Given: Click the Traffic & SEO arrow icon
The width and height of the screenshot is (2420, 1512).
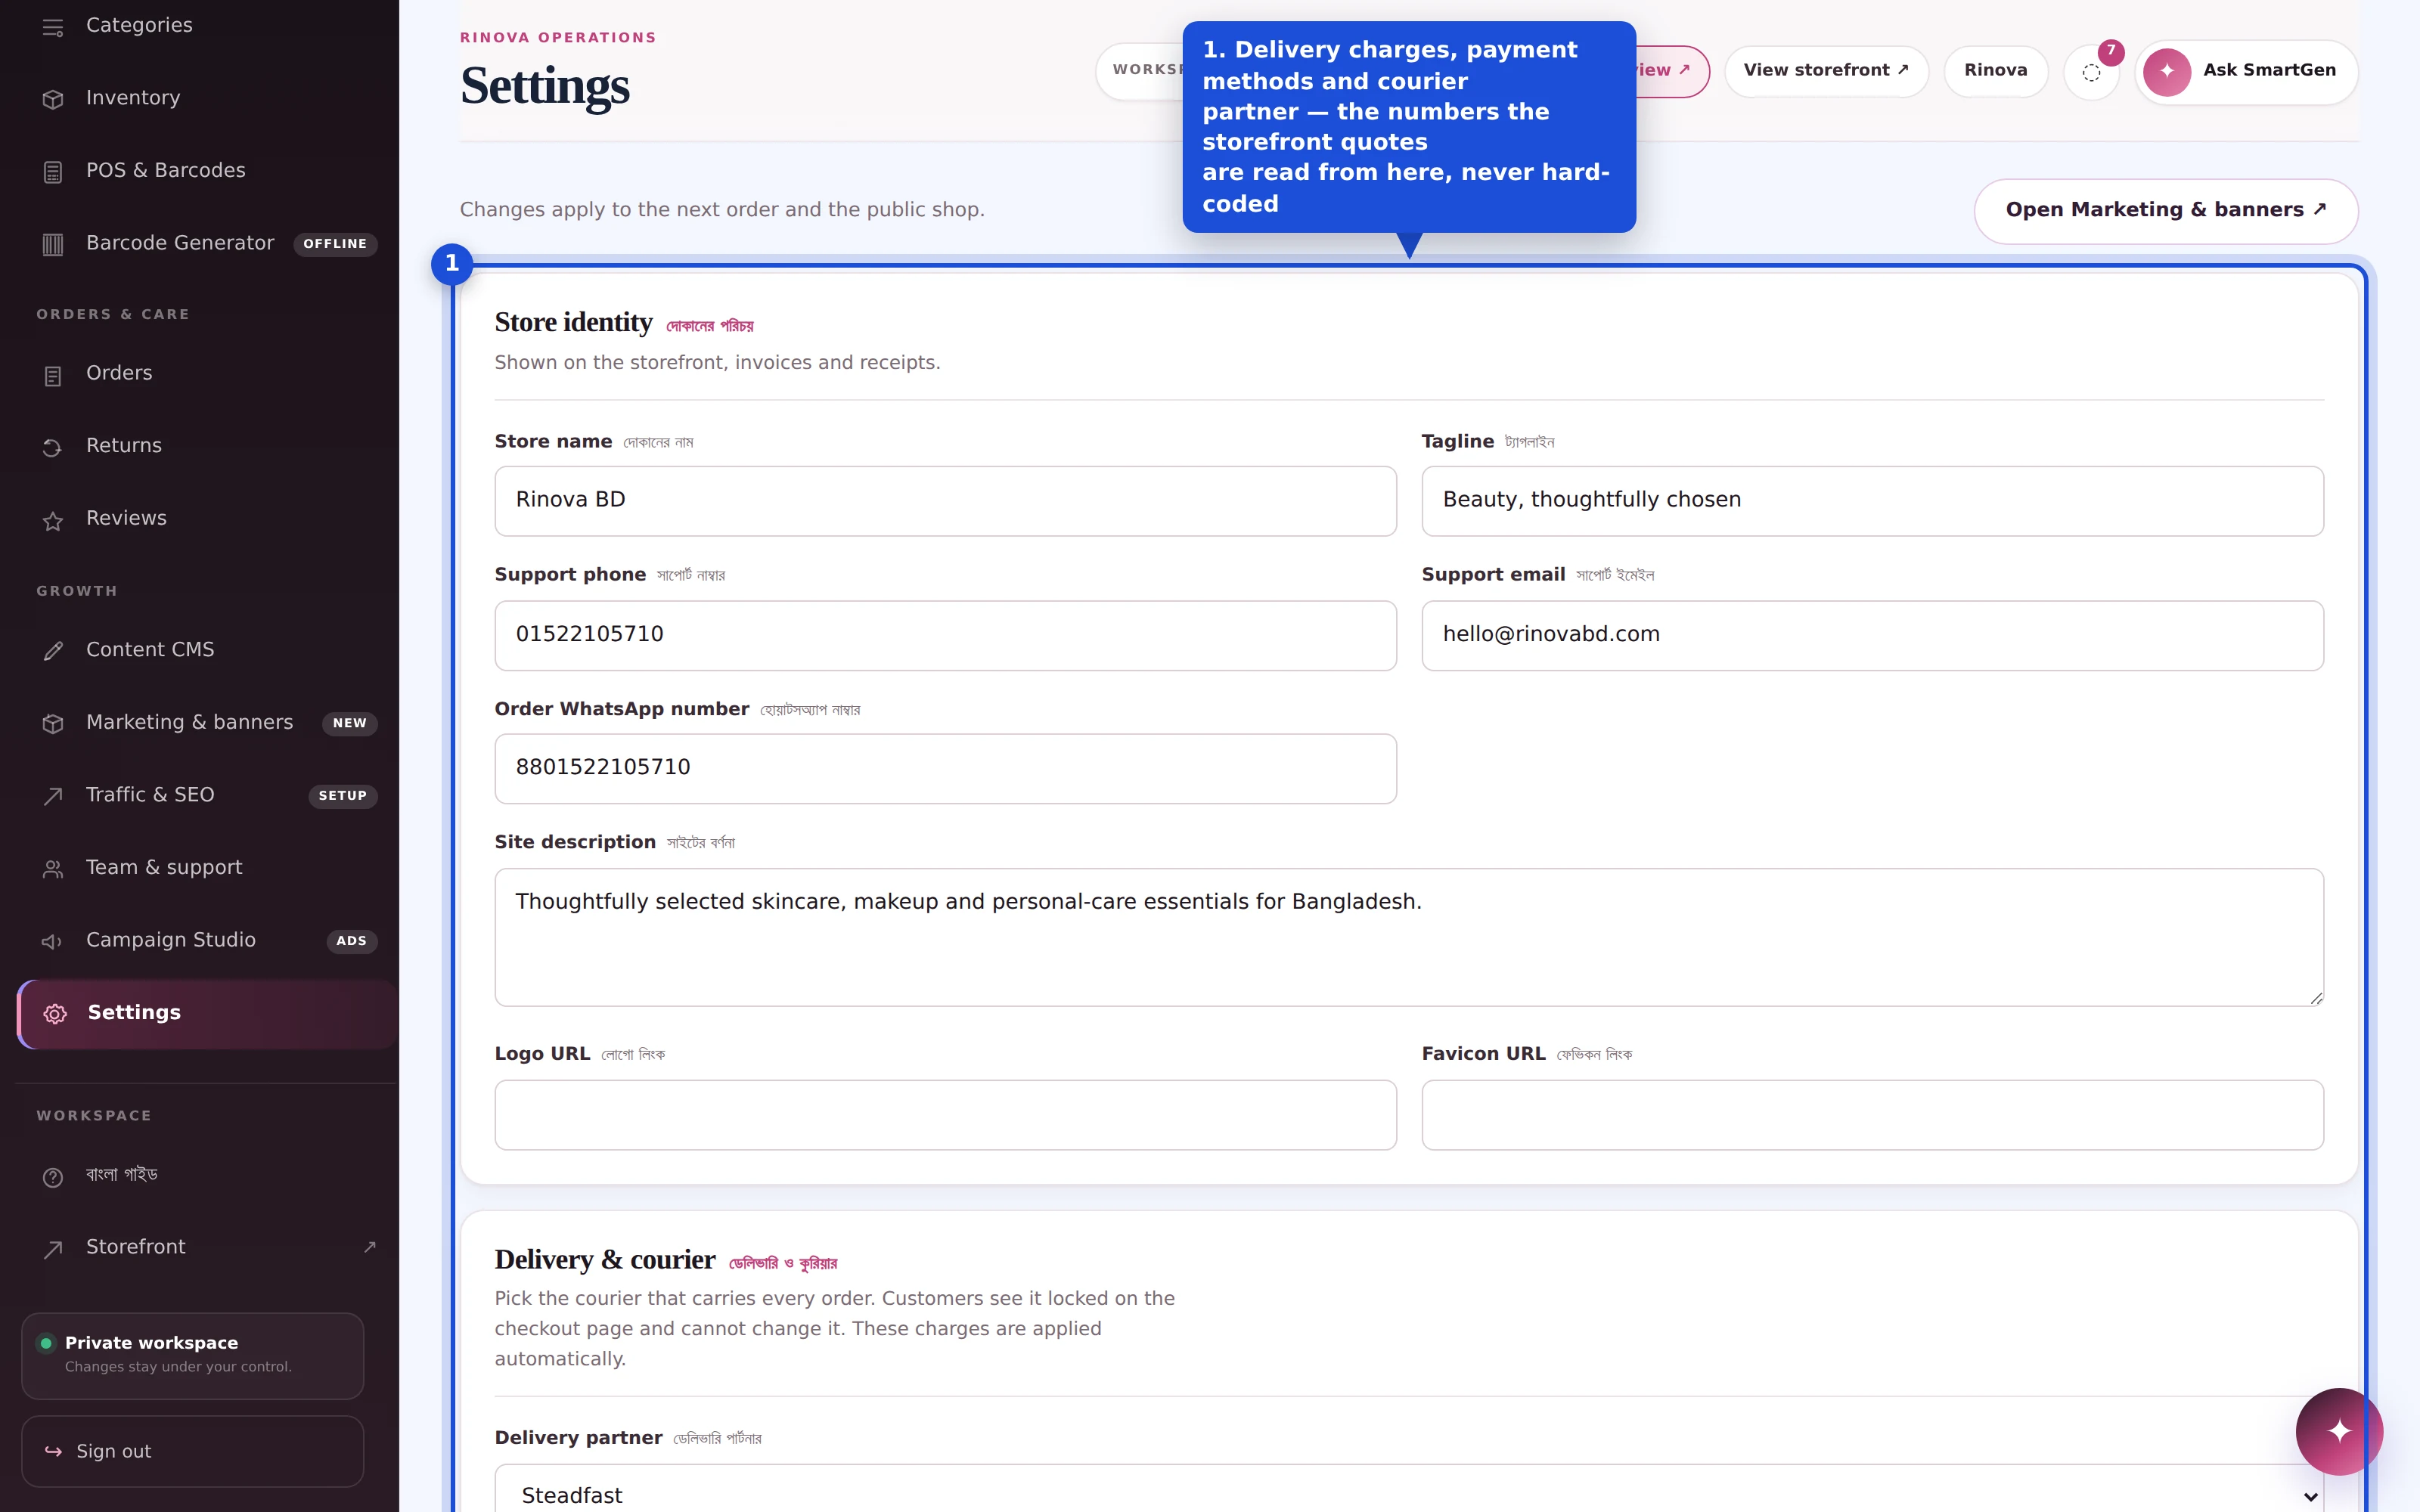Looking at the screenshot, I should pos(53,796).
